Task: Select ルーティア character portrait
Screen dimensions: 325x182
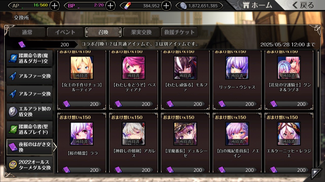Action: [82, 68]
